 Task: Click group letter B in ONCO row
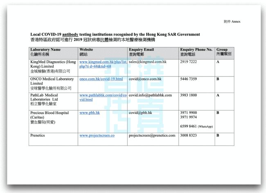(218, 79)
